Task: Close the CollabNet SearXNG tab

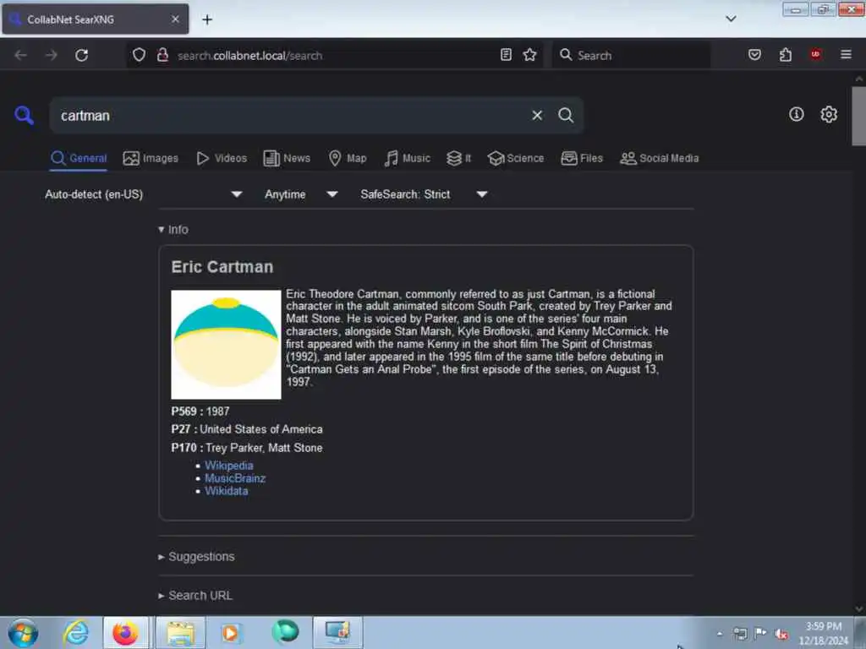Action: pos(175,19)
